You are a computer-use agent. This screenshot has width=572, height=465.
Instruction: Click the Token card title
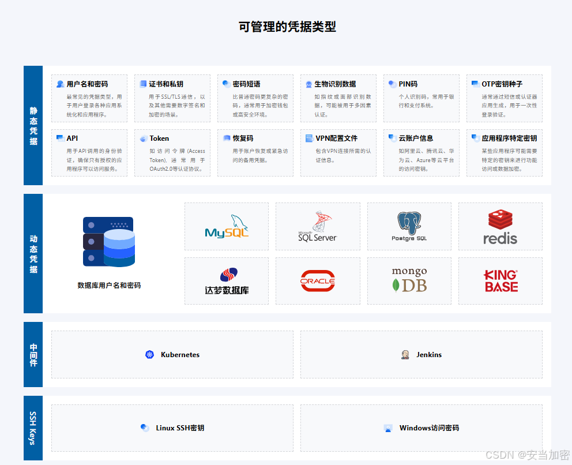click(159, 138)
